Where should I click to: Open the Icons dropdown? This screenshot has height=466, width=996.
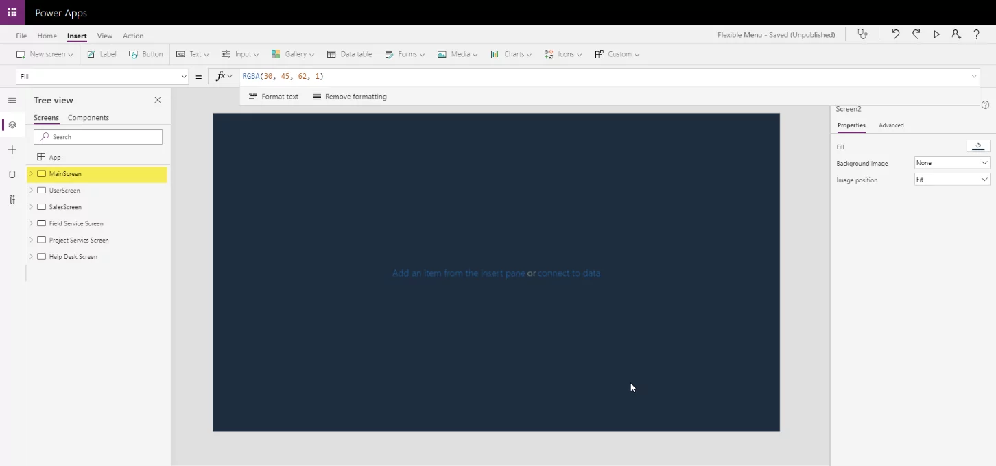[563, 54]
